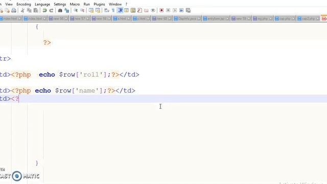Switch to the cap2.php tab
This screenshot has height=184, width=327.
pyautogui.click(x=309, y=18)
